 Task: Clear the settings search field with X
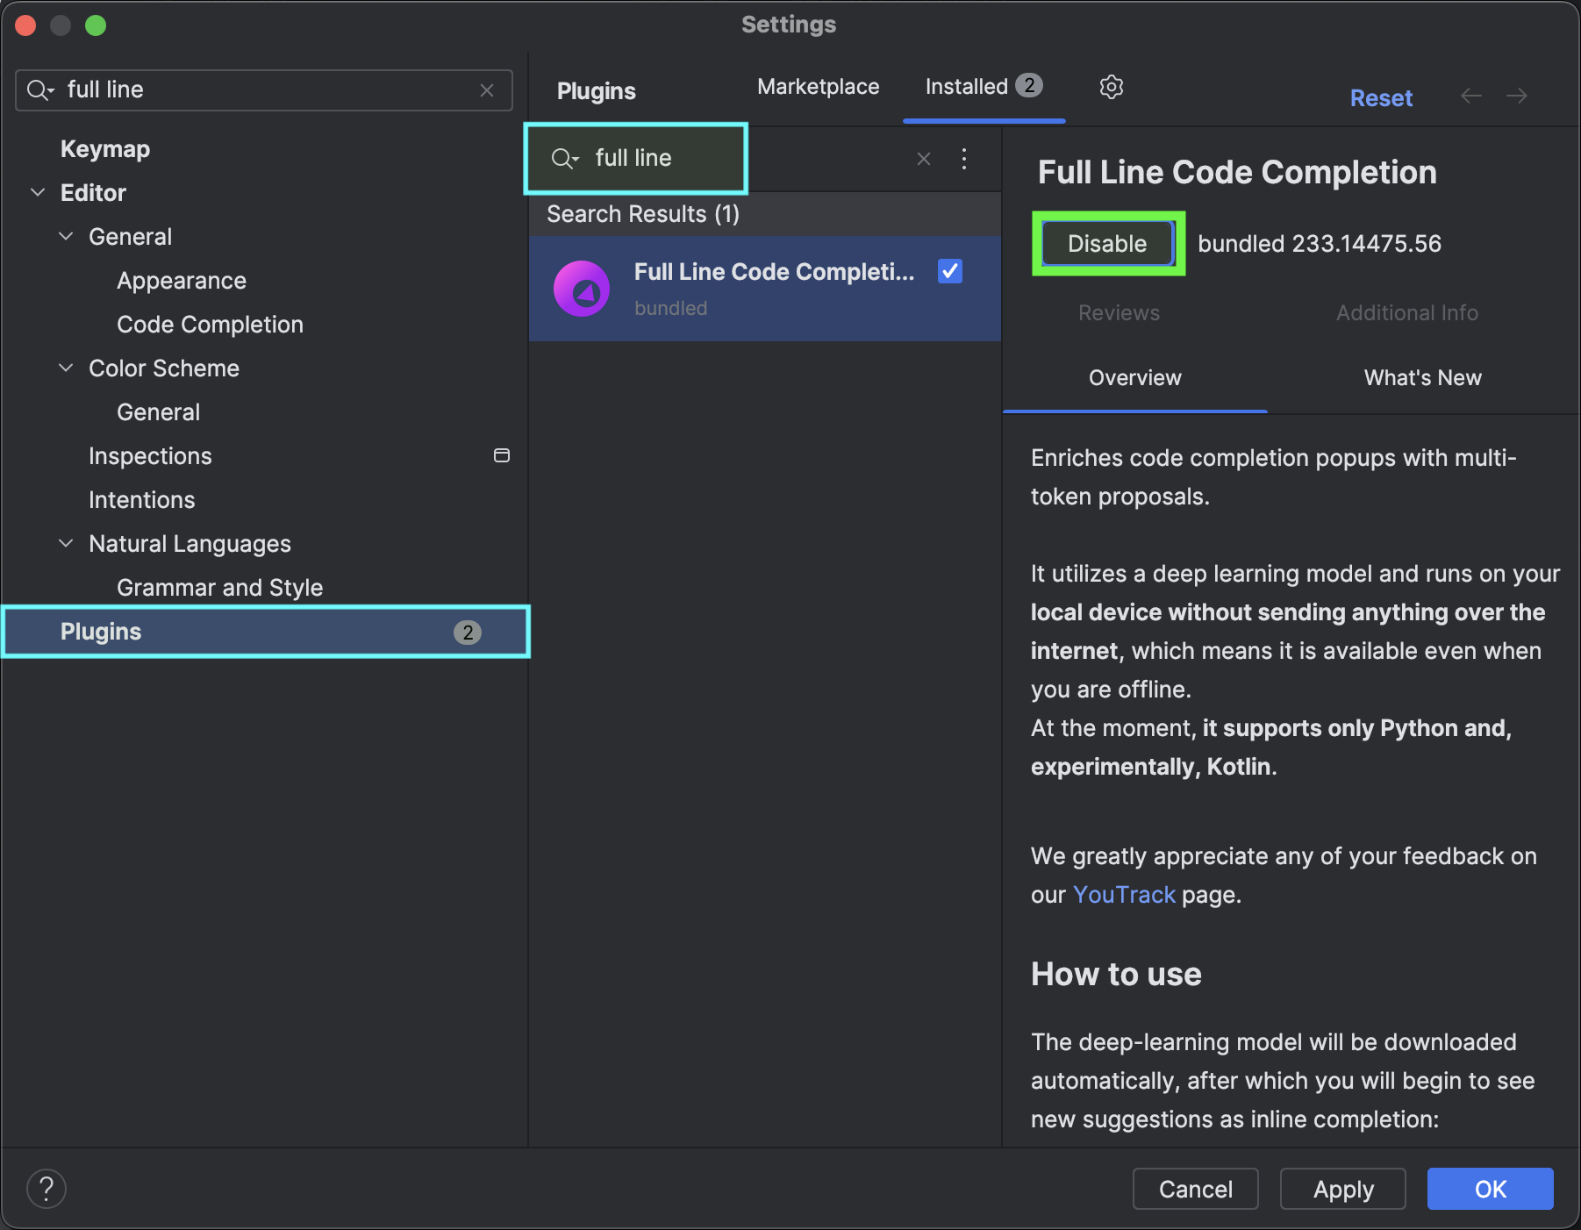tap(487, 90)
